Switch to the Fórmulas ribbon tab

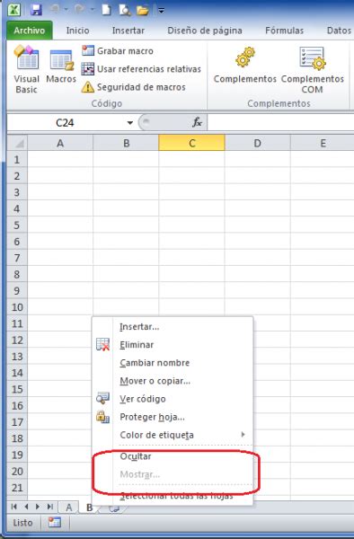click(284, 31)
